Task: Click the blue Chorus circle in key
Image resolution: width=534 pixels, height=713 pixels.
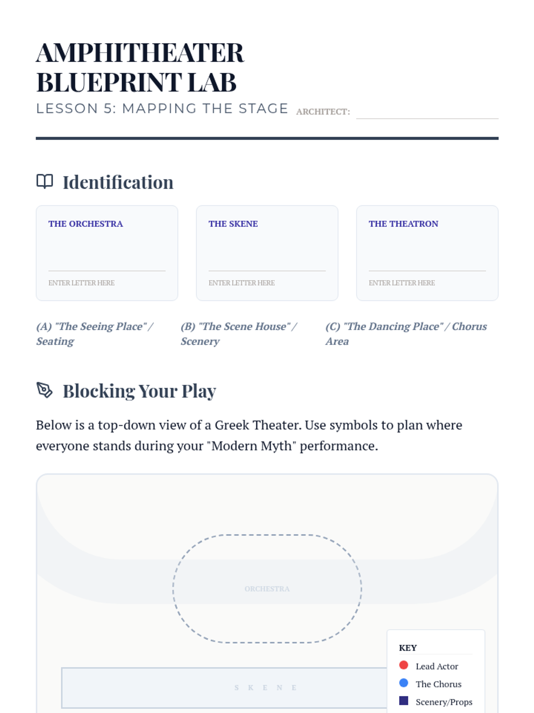Action: coord(404,683)
